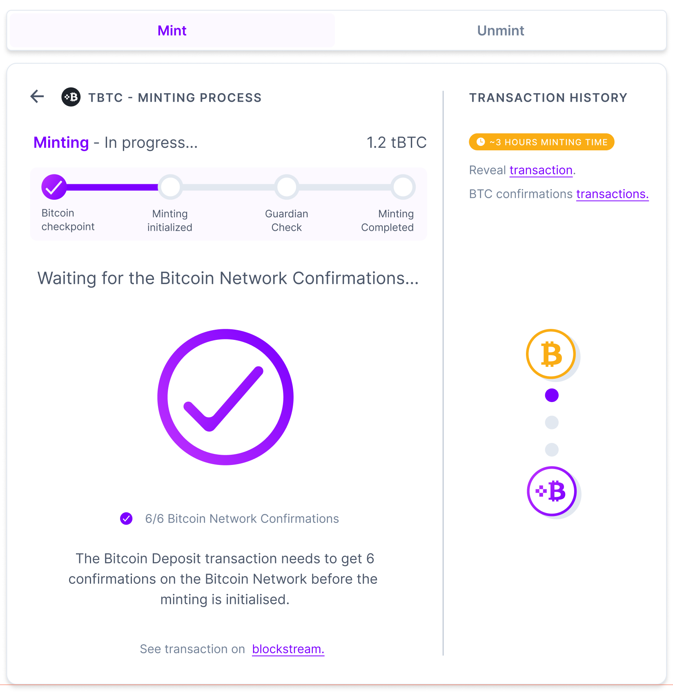Switch to the Unmint tab
This screenshot has width=673, height=697.
500,30
